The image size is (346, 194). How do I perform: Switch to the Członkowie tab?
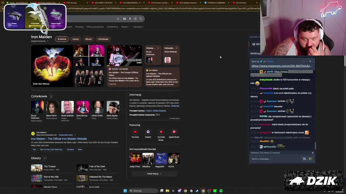[103, 39]
